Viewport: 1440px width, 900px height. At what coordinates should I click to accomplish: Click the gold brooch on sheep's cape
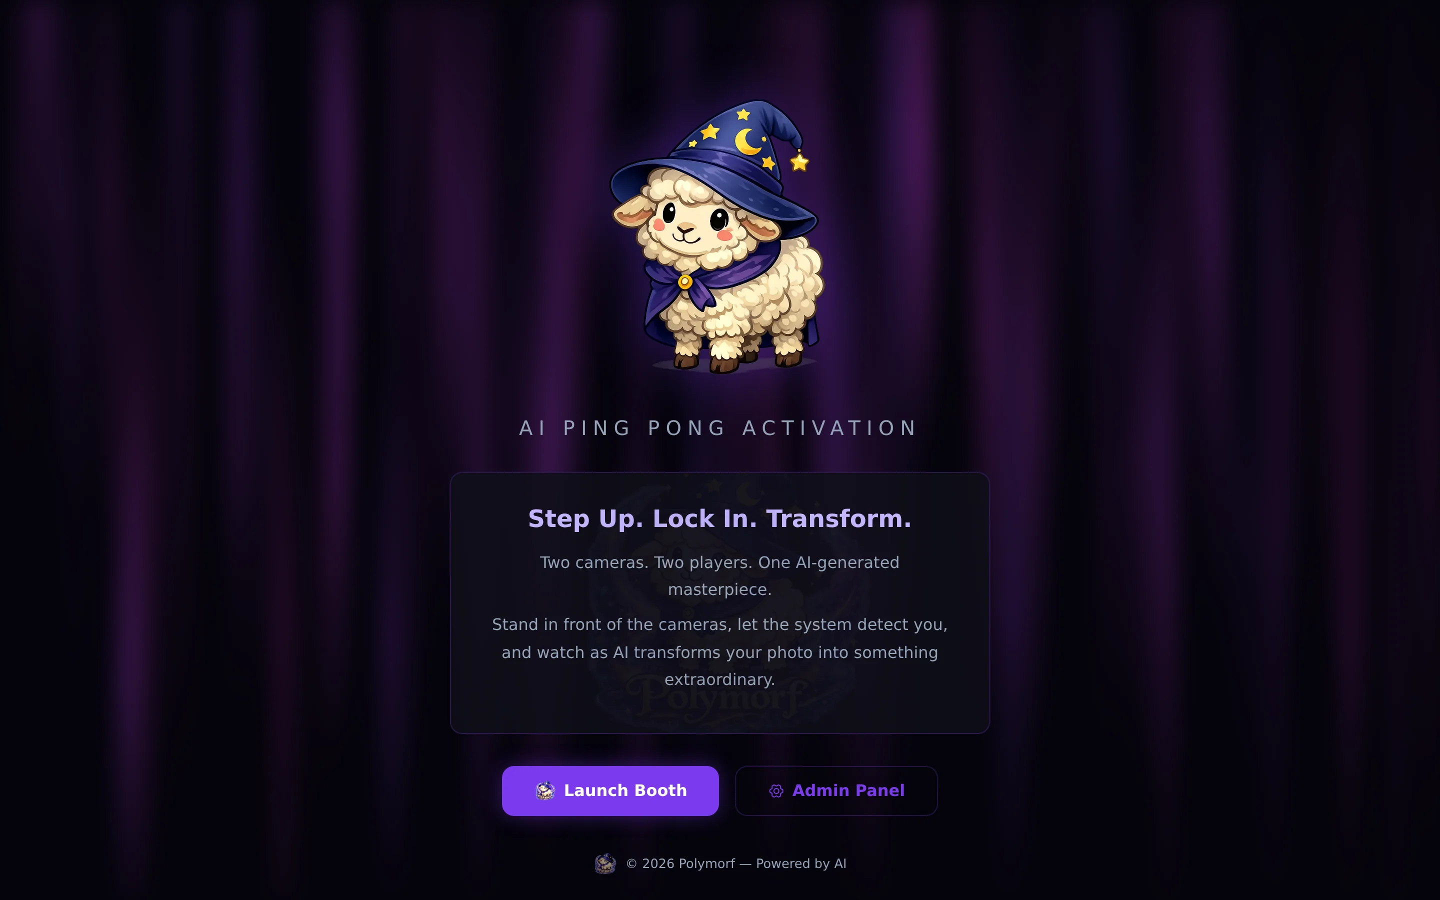pyautogui.click(x=685, y=281)
